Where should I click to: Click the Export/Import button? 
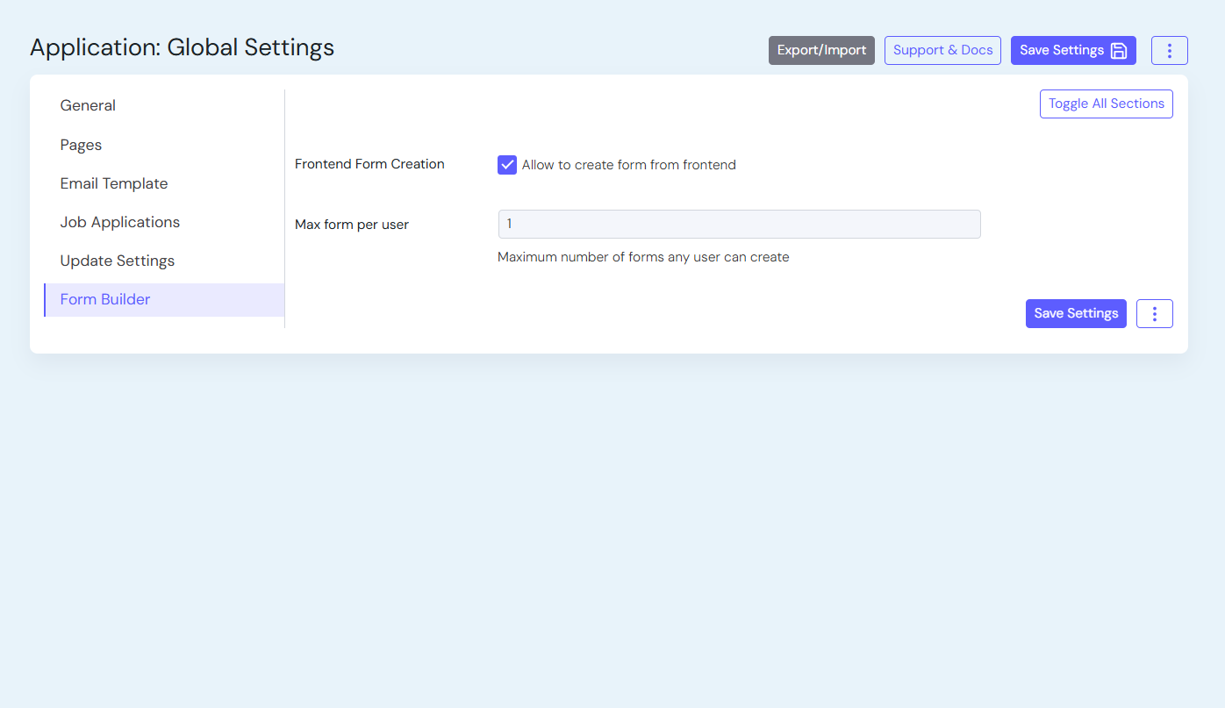821,51
